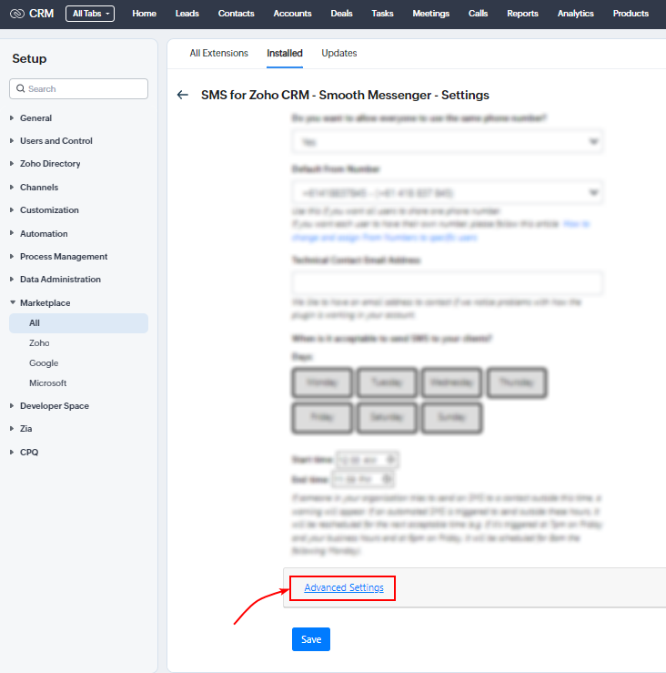The height and width of the screenshot is (673, 666).
Task: Expand Users and Control section
Action: 55,141
